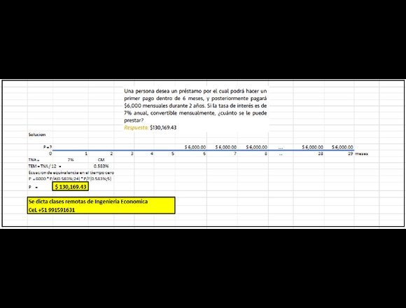406x308 pixels.
Task: Select timeline month number 29
Action: [350, 154]
